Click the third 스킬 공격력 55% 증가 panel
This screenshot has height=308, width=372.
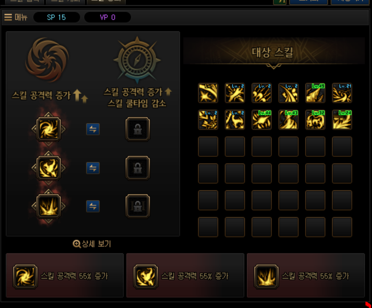(x=306, y=275)
